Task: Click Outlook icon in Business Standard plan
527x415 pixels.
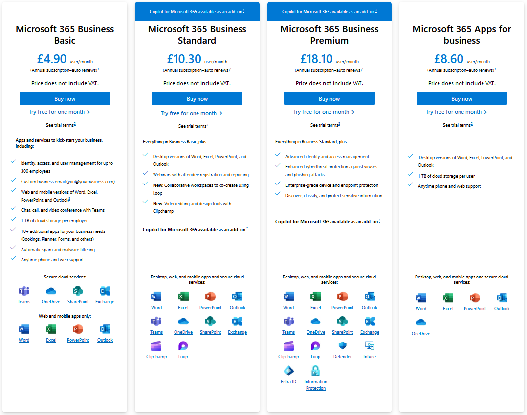Action: [237, 297]
